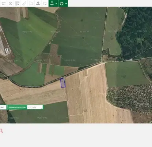Activate the information (i) tool
This screenshot has width=152, height=147.
[11, 3]
